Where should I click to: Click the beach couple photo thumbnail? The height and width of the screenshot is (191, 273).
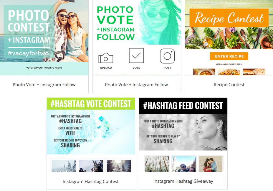coord(211,164)
